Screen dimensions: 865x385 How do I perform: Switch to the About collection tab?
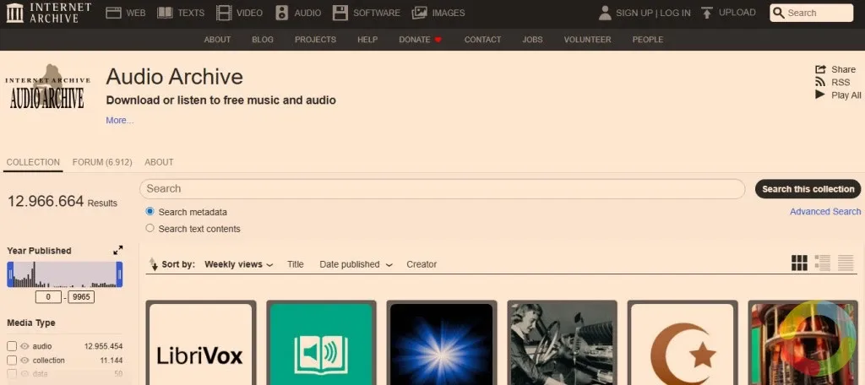[159, 162]
